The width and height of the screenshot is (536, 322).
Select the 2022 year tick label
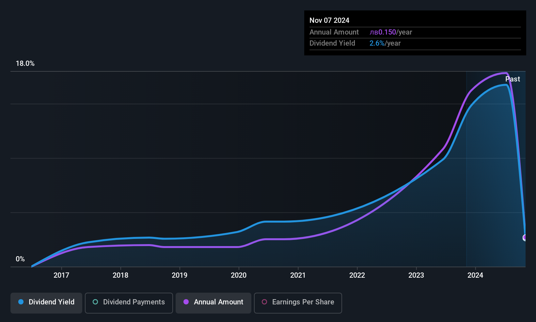[x=357, y=275]
